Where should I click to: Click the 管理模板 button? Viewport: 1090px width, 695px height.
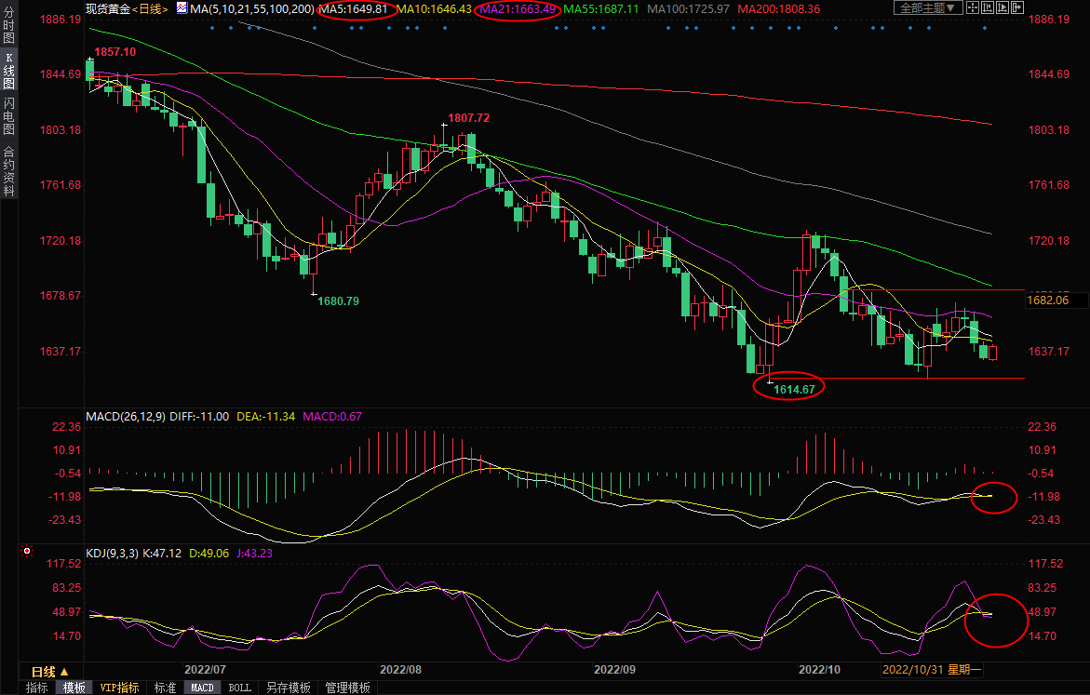click(347, 688)
